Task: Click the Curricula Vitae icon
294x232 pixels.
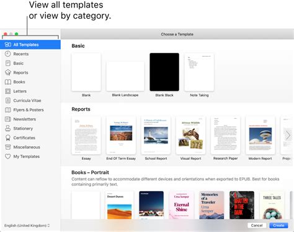Action: tap(8, 101)
